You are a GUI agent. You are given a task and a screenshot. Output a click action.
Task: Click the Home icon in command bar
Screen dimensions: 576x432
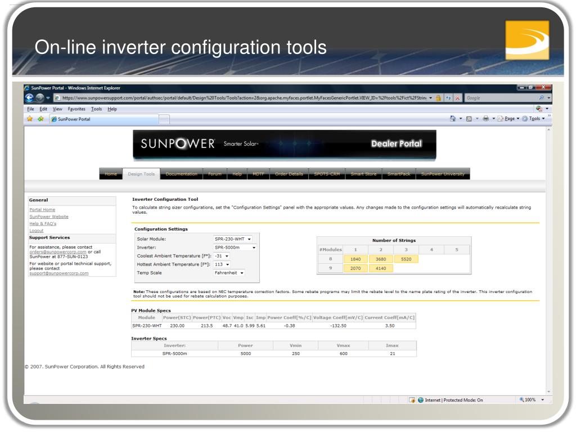pyautogui.click(x=453, y=119)
